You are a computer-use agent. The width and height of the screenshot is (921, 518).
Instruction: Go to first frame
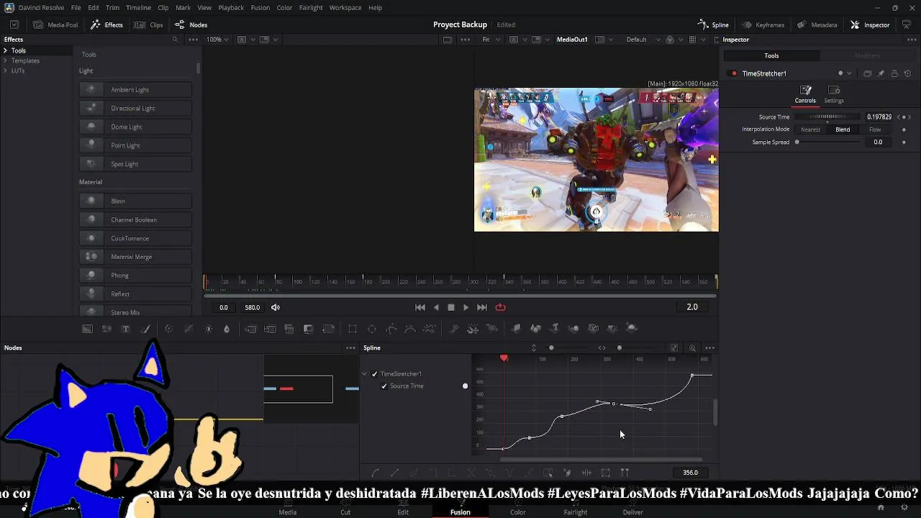pyautogui.click(x=420, y=307)
